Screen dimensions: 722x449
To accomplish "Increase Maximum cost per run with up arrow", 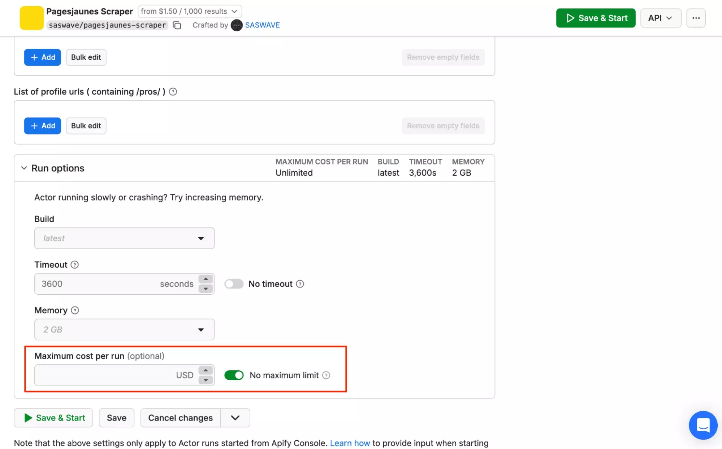I will point(206,370).
